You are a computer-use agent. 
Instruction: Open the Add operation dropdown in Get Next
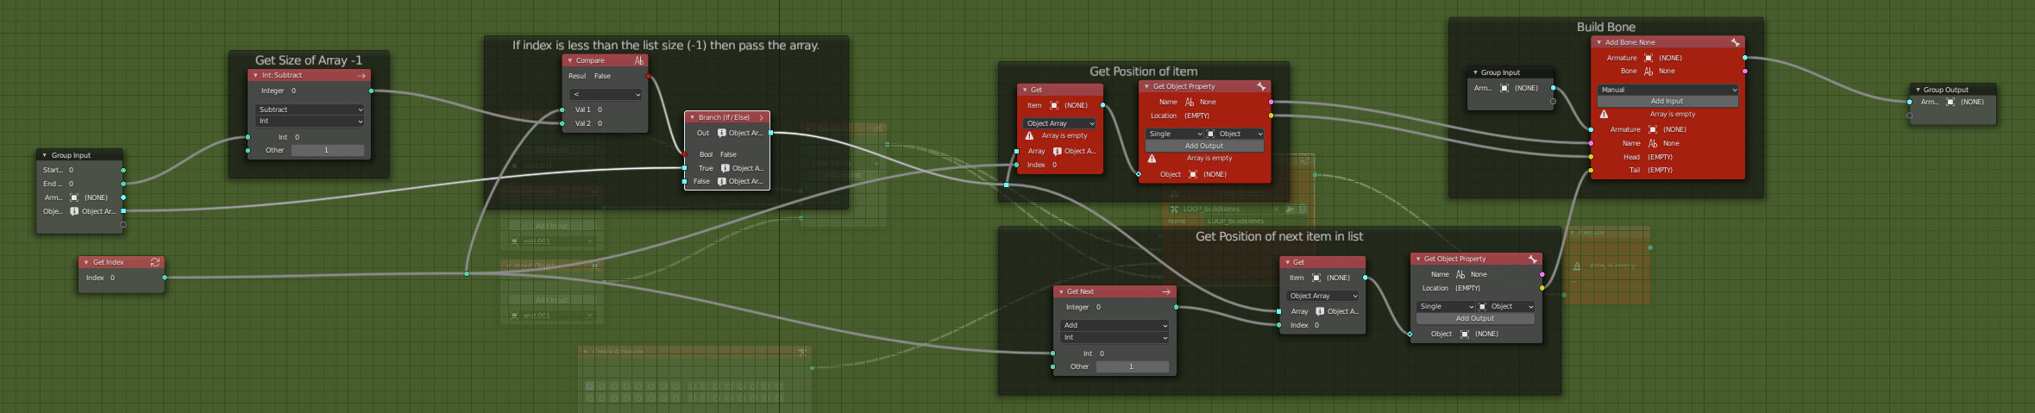(x=1115, y=325)
